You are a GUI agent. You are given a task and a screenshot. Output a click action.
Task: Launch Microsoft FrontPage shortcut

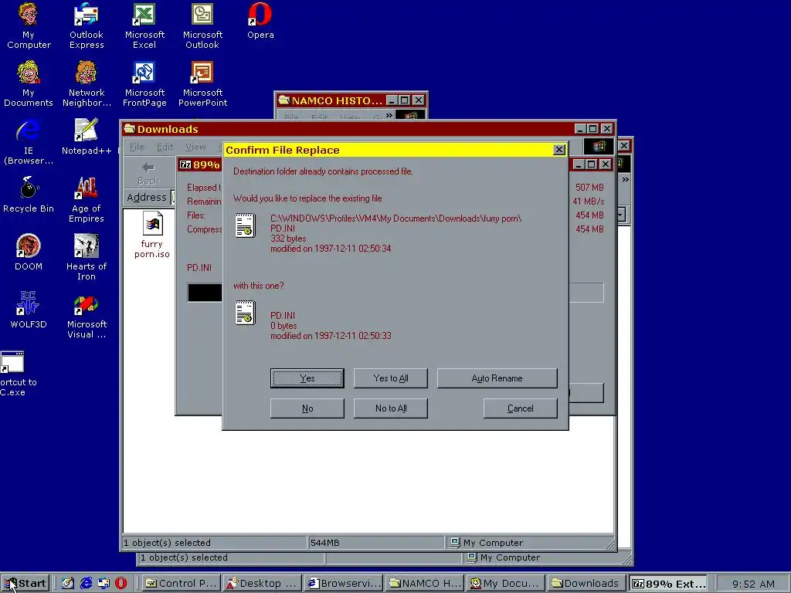click(144, 83)
